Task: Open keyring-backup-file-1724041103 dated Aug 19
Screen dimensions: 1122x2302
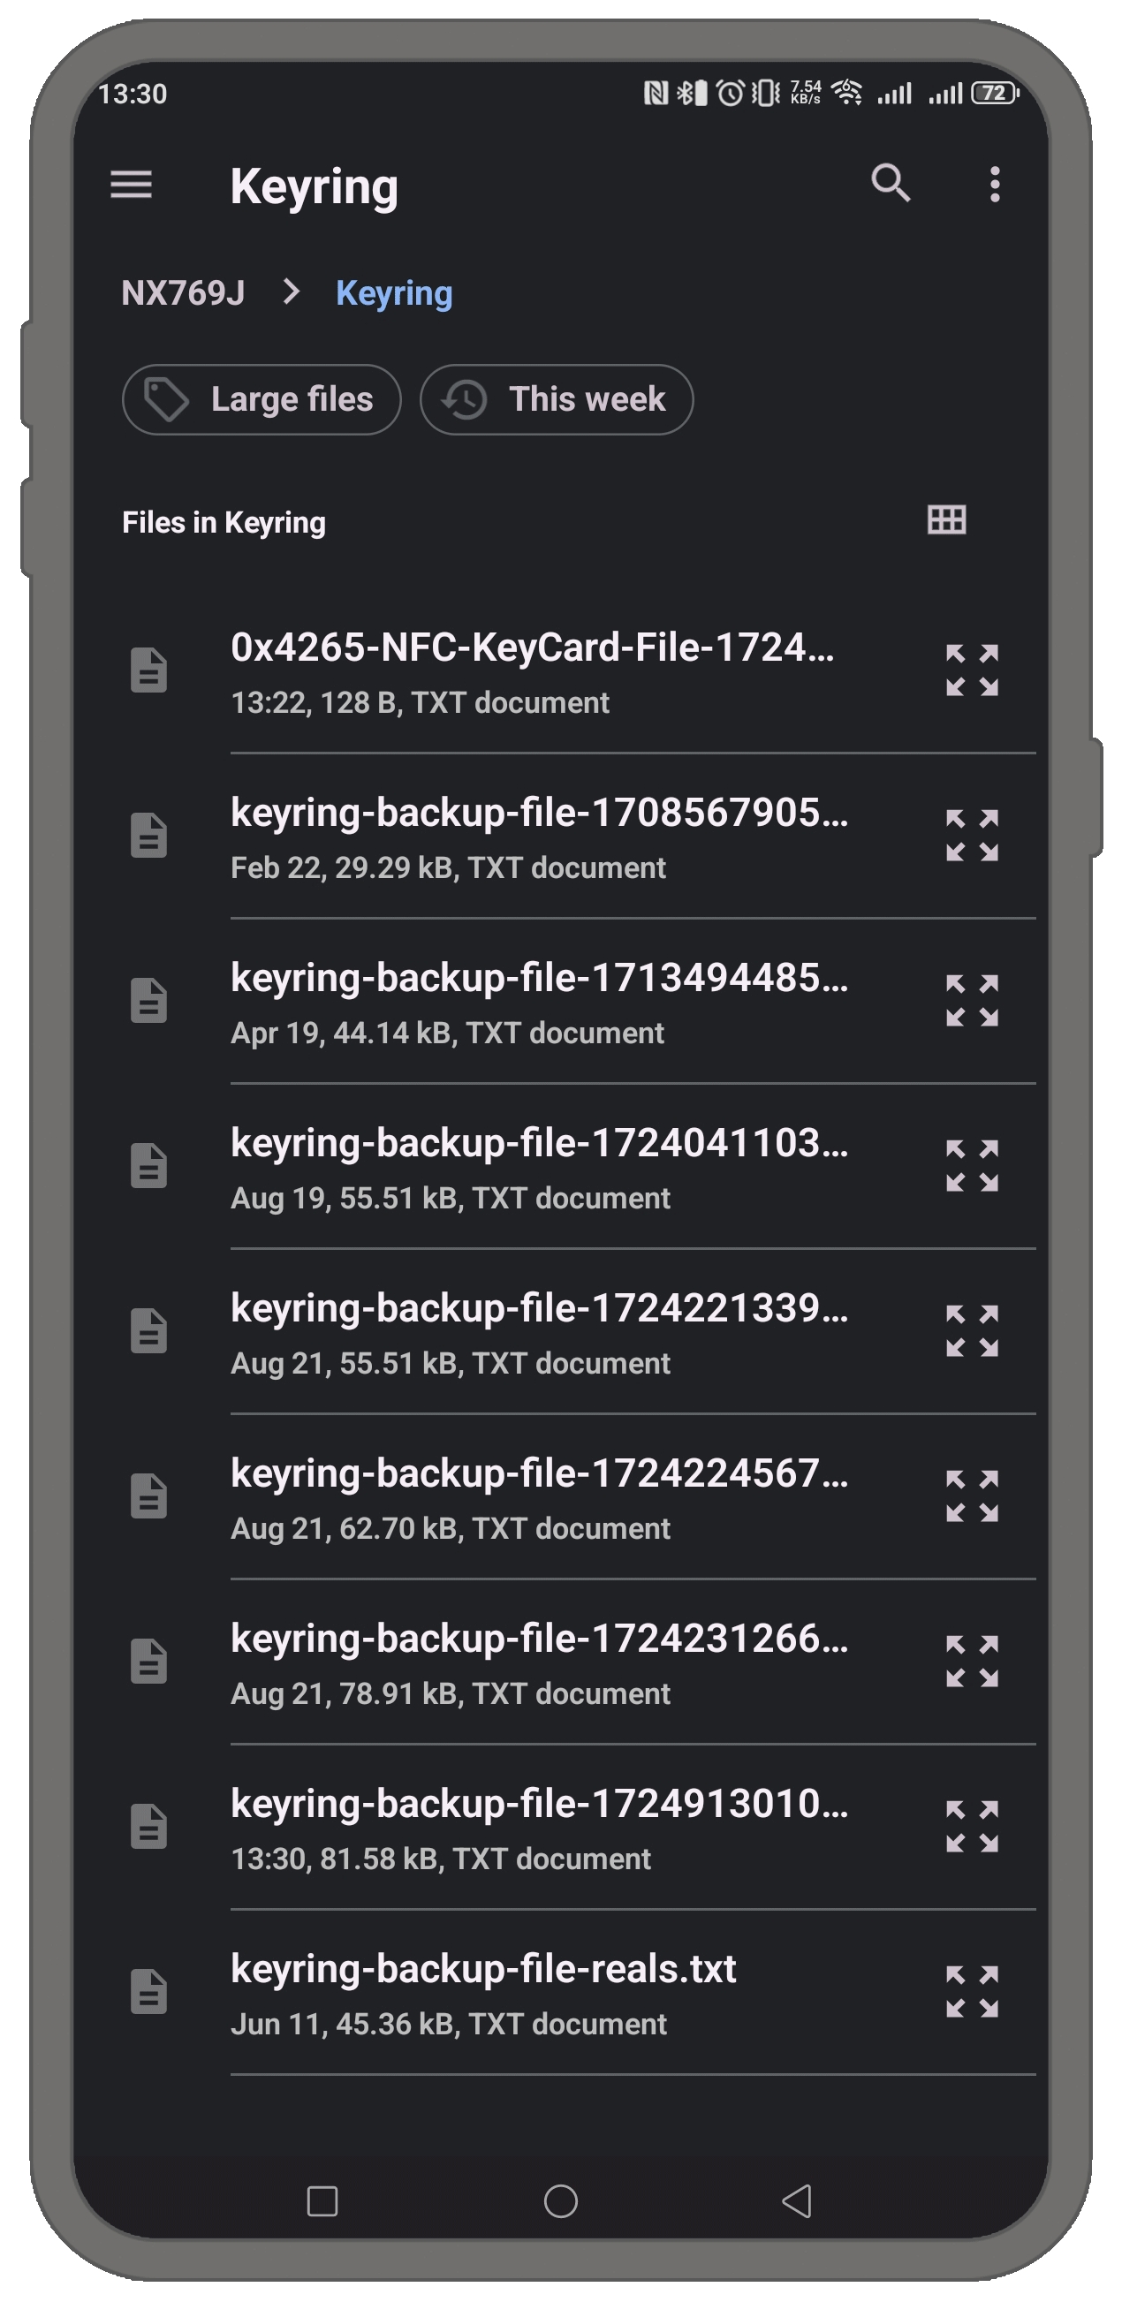Action: tap(539, 1166)
